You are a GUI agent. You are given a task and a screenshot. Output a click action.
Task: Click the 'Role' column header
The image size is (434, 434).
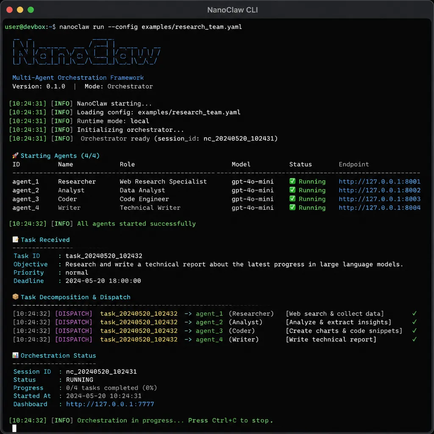click(127, 164)
